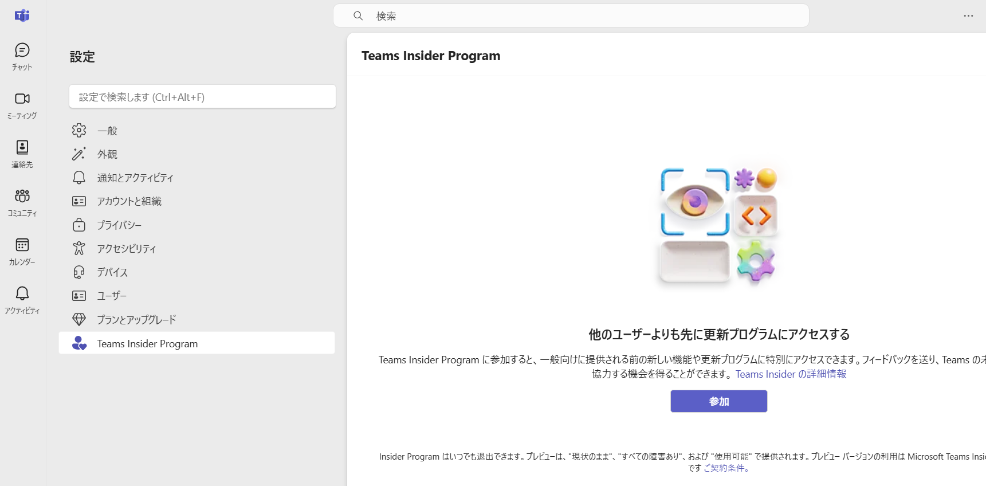This screenshot has height=486, width=986.
Task: Click the magic wand icon beside 外観
Action: [x=79, y=154]
